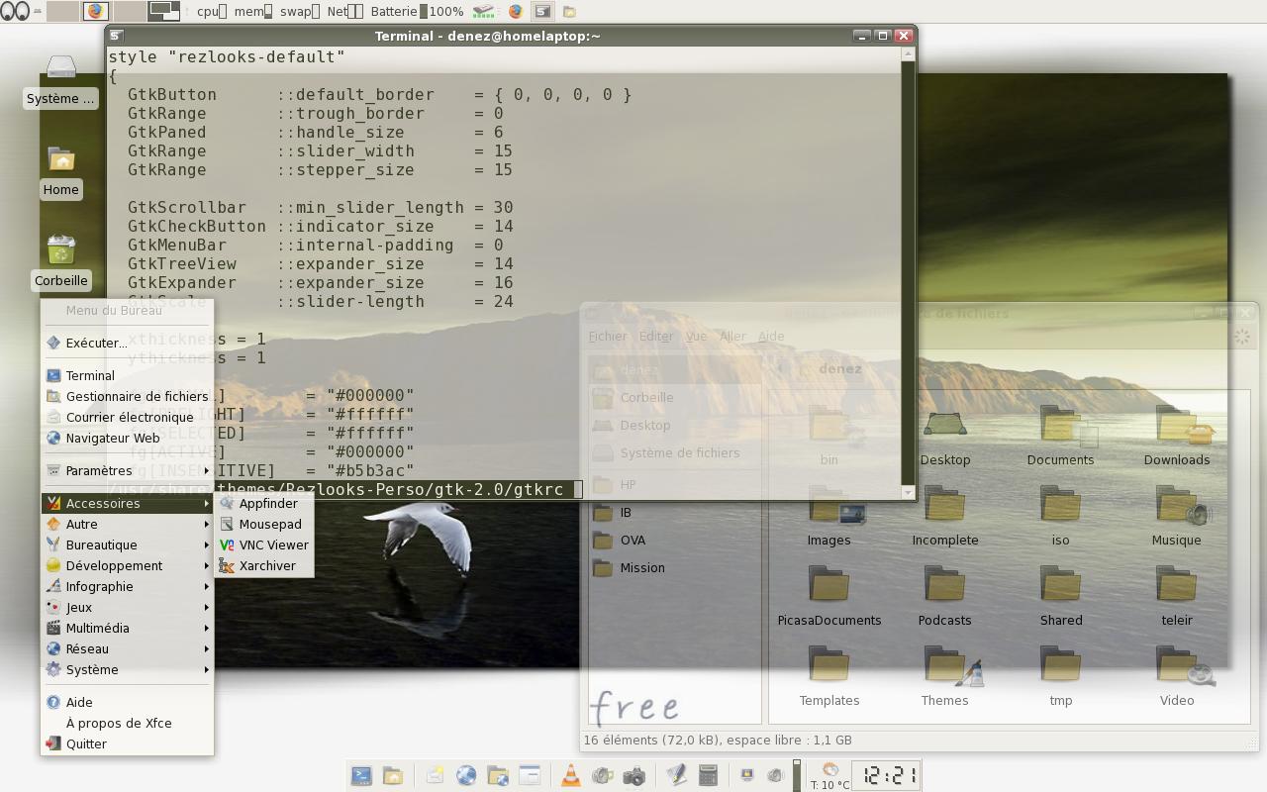Expand the Paramètres submenu arrow

tap(207, 470)
